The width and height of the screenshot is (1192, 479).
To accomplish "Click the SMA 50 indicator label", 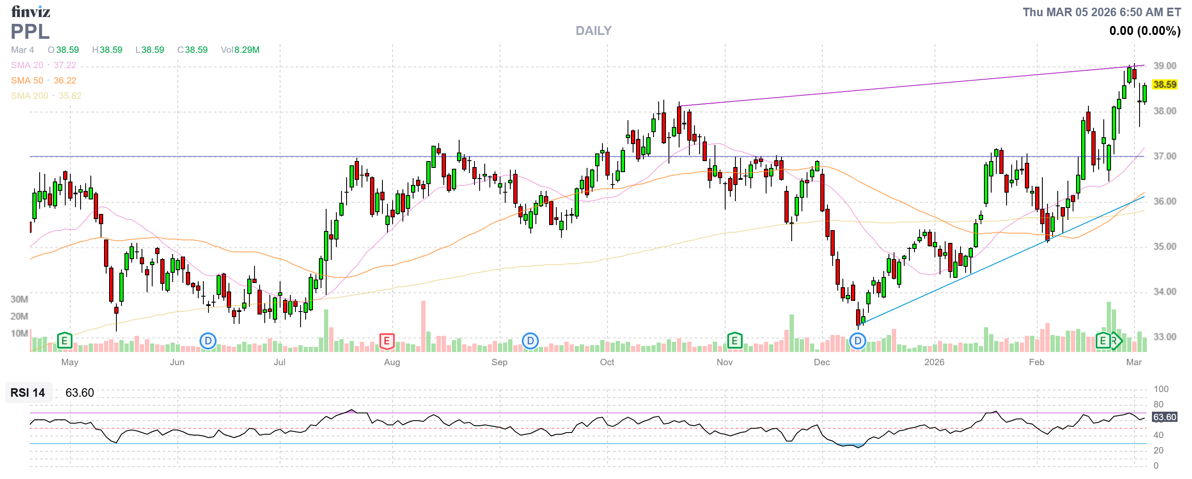I will pyautogui.click(x=27, y=81).
